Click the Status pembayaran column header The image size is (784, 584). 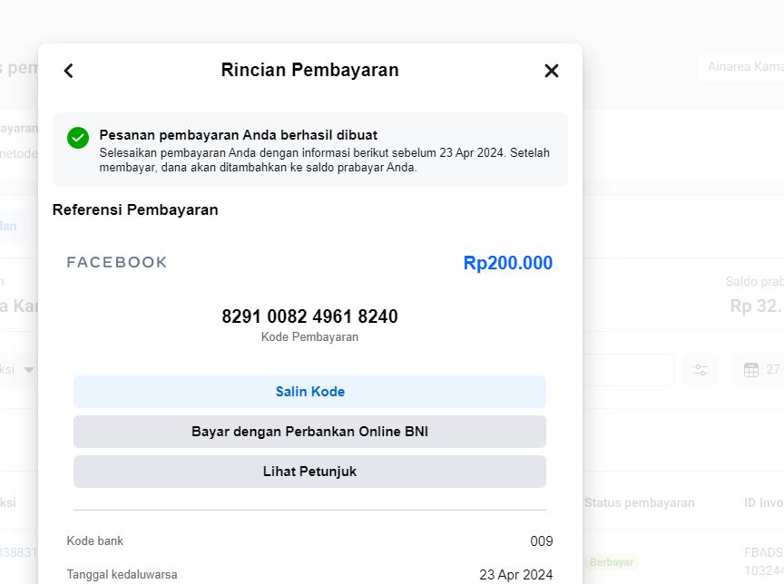pos(640,502)
